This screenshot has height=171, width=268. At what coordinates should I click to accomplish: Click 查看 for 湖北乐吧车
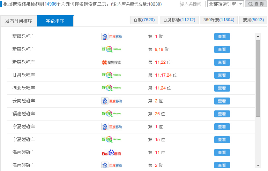[x=222, y=88]
